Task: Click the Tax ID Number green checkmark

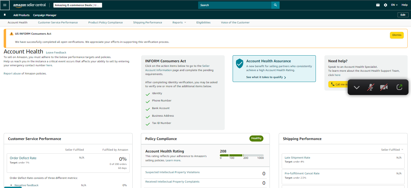Action: pyautogui.click(x=148, y=124)
